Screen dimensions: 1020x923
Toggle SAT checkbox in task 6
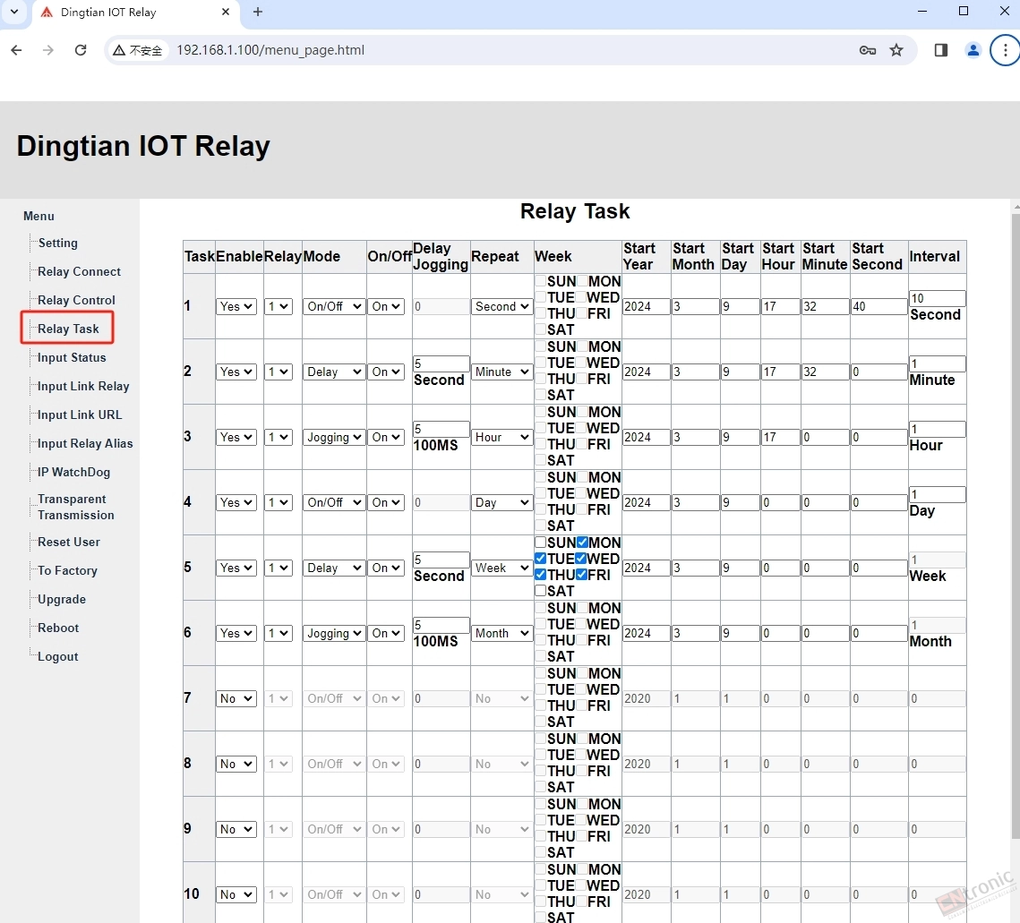[x=541, y=656]
